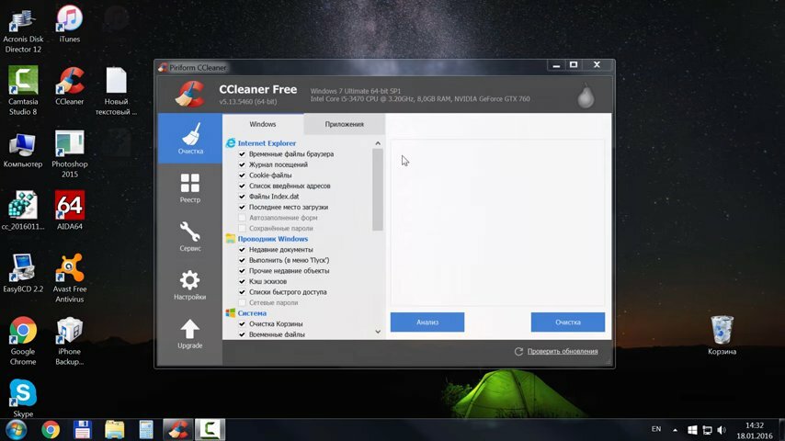The height and width of the screenshot is (441, 785).
Task: Open file explorer folder in taskbar
Action: click(114, 429)
